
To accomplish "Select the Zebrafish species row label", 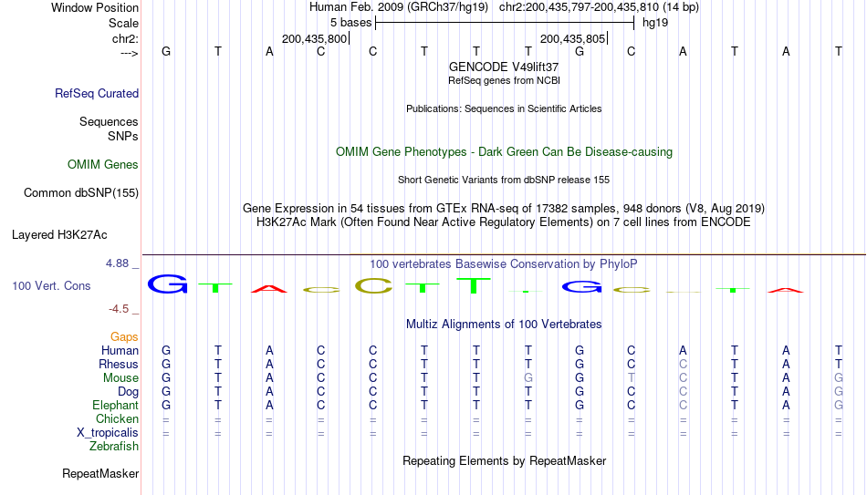I will click(x=114, y=446).
